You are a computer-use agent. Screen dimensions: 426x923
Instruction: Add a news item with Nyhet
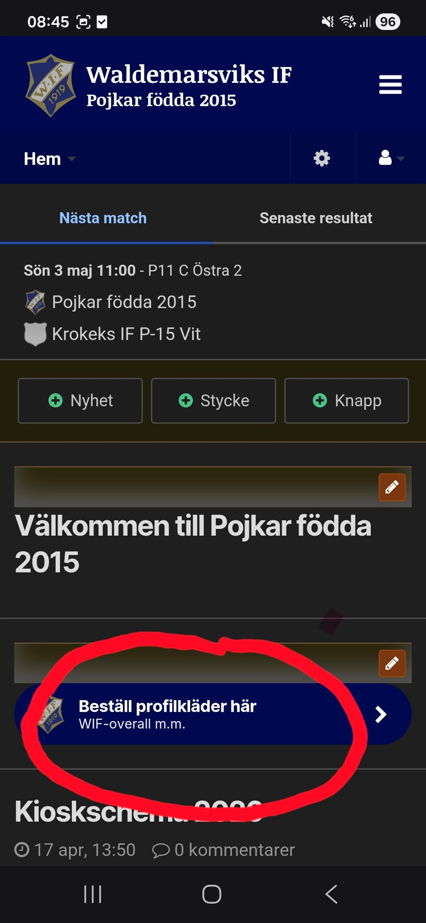click(80, 401)
